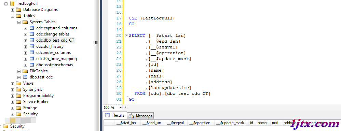Click the Results tab grid icon
The height and width of the screenshot is (131, 341).
tap(108, 115)
